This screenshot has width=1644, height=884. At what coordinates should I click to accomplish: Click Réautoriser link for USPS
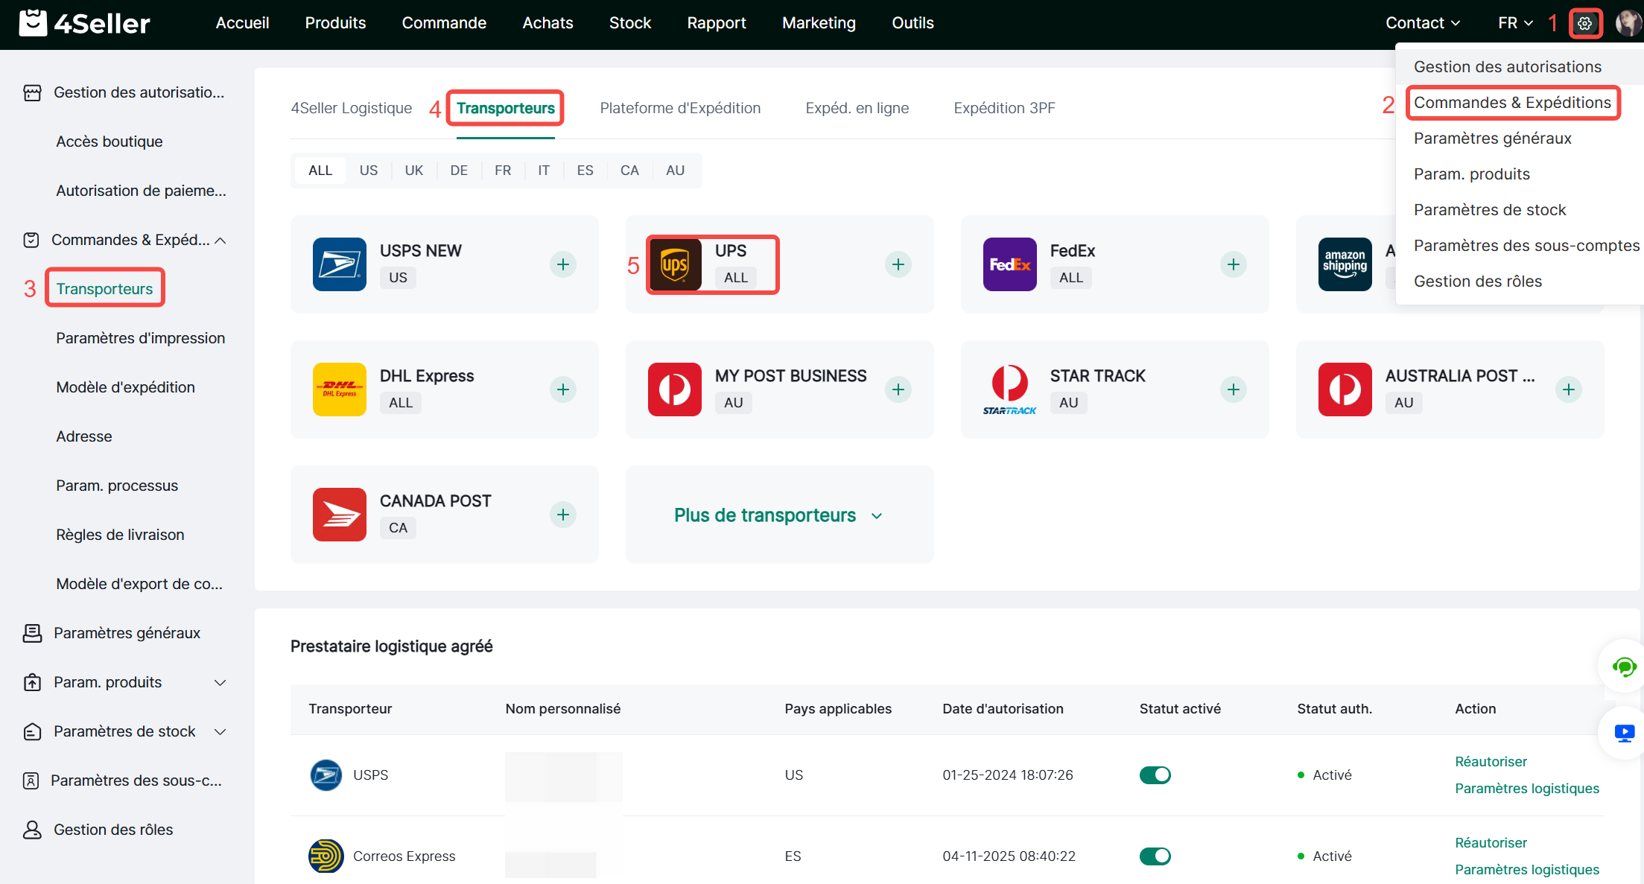click(x=1491, y=762)
